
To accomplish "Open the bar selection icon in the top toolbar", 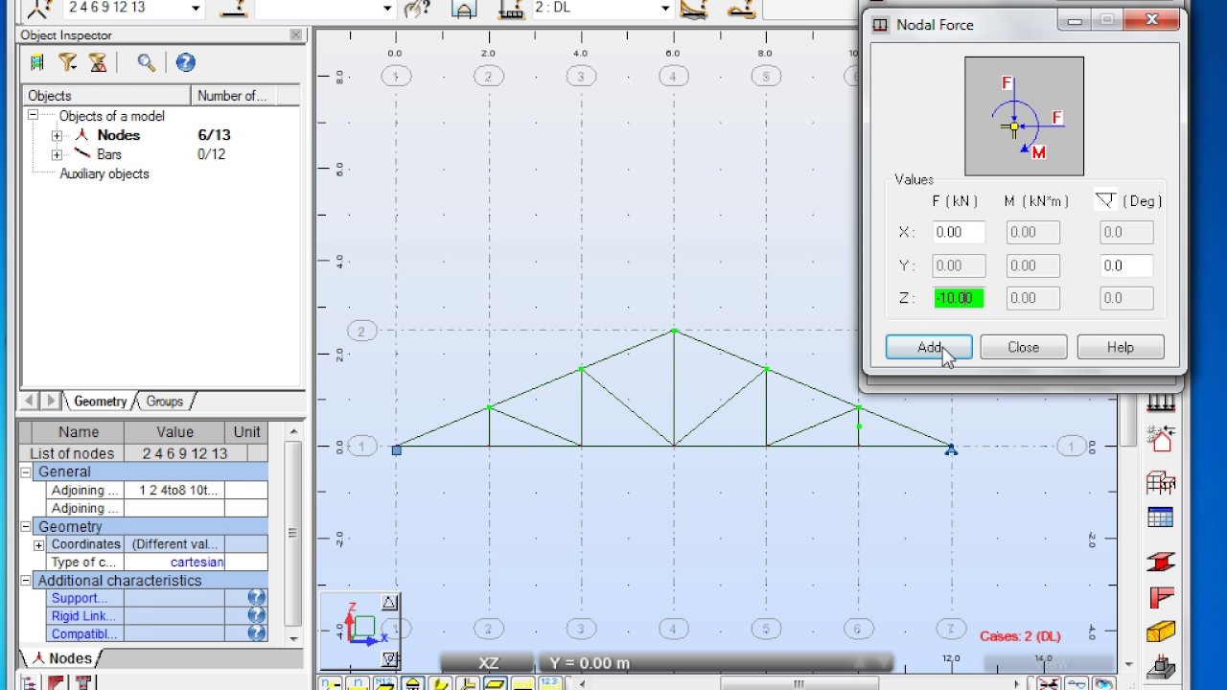I will (x=234, y=9).
